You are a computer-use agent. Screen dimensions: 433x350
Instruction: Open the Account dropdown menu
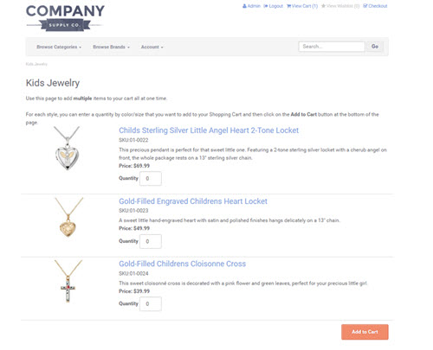[152, 47]
